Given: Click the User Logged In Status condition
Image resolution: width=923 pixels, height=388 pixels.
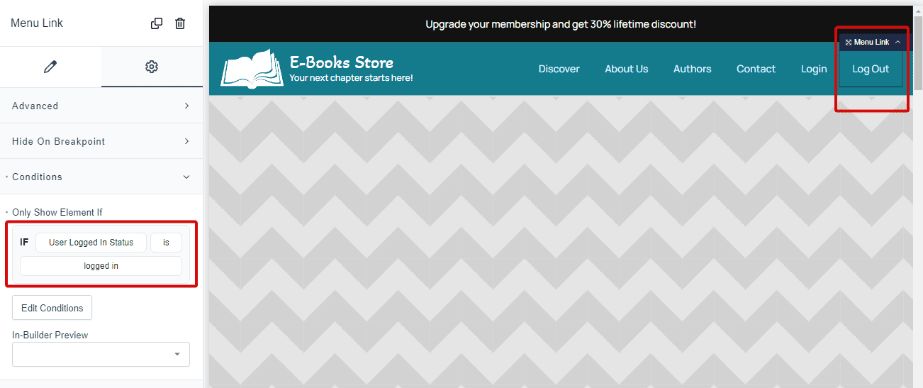Looking at the screenshot, I should (91, 243).
